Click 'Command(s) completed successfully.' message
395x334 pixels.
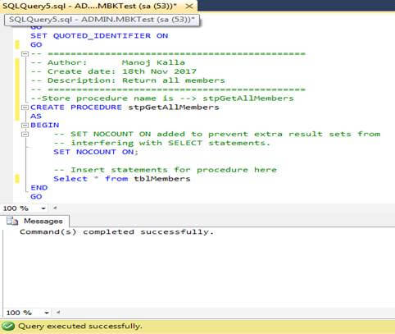116,232
